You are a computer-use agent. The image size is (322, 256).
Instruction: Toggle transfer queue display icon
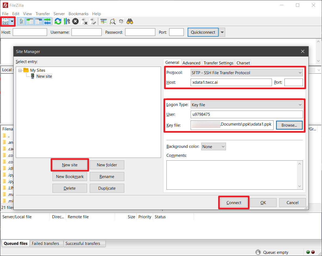(47, 21)
